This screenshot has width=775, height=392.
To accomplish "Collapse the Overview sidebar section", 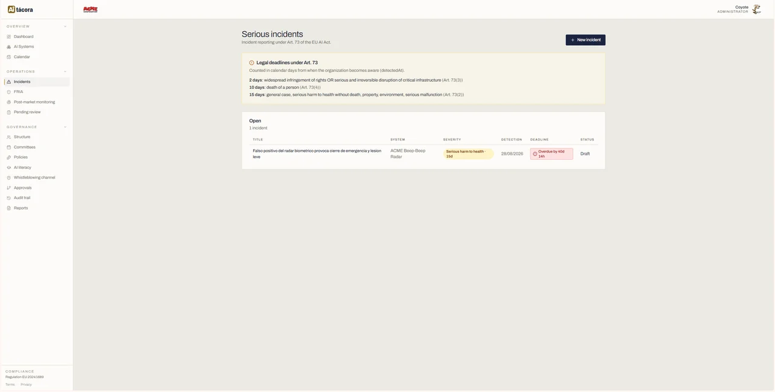I will (65, 27).
